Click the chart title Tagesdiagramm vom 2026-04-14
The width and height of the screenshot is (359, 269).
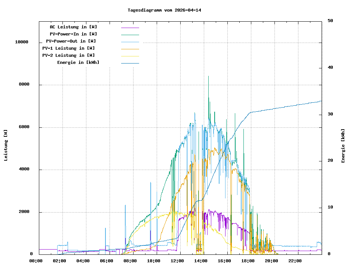[x=164, y=10]
